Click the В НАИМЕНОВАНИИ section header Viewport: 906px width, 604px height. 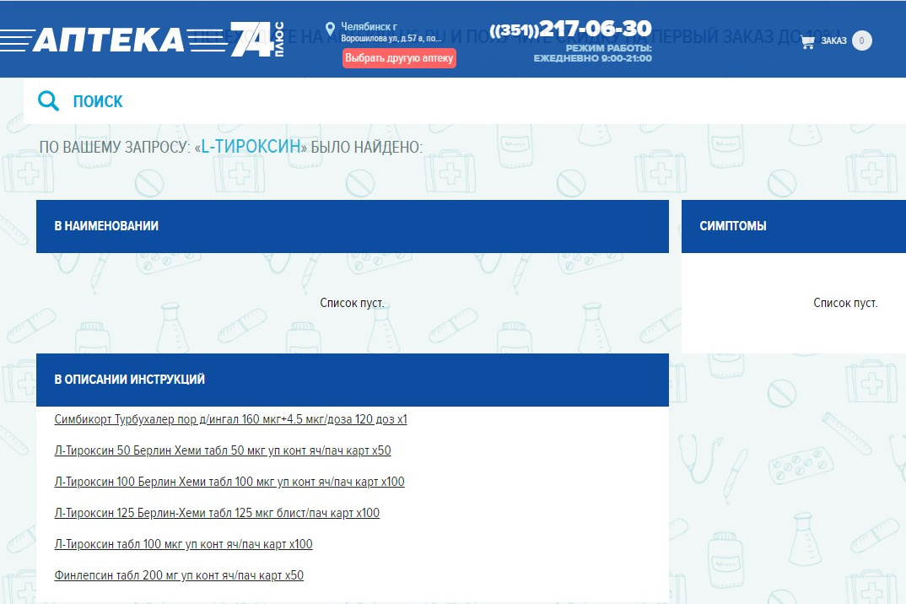point(353,226)
